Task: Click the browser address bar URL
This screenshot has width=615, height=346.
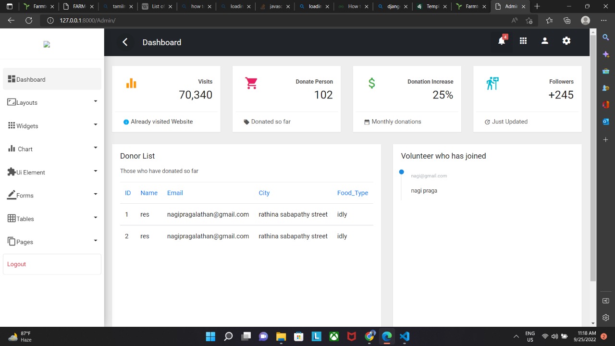Action: (x=87, y=21)
